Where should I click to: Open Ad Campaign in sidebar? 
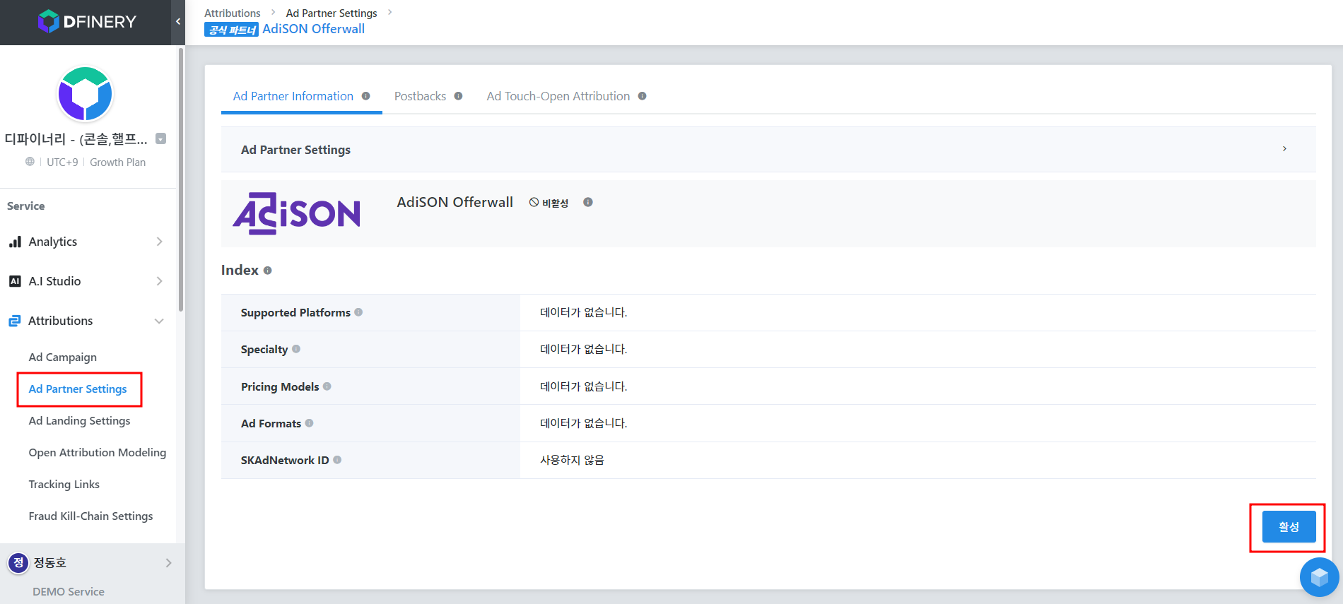point(63,357)
